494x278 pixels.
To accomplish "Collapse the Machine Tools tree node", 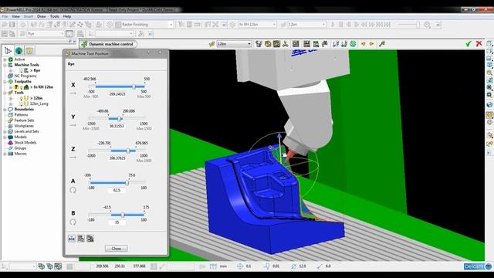I will coord(5,65).
